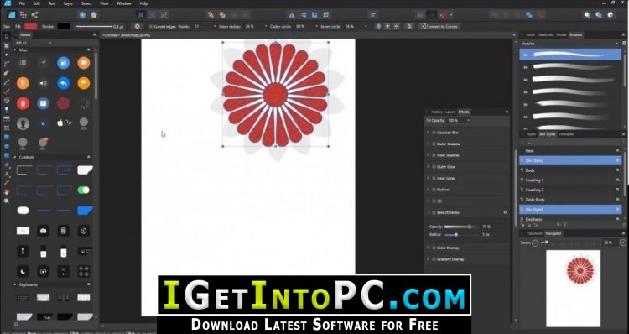Zoom out with the Navigator minus button
The image size is (629, 334).
pos(535,243)
